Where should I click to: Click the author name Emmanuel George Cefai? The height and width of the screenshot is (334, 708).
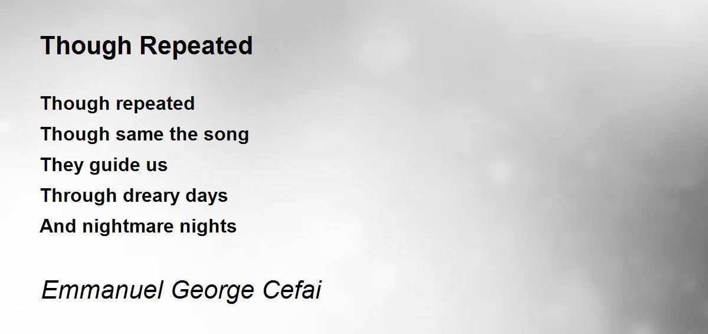pos(181,291)
